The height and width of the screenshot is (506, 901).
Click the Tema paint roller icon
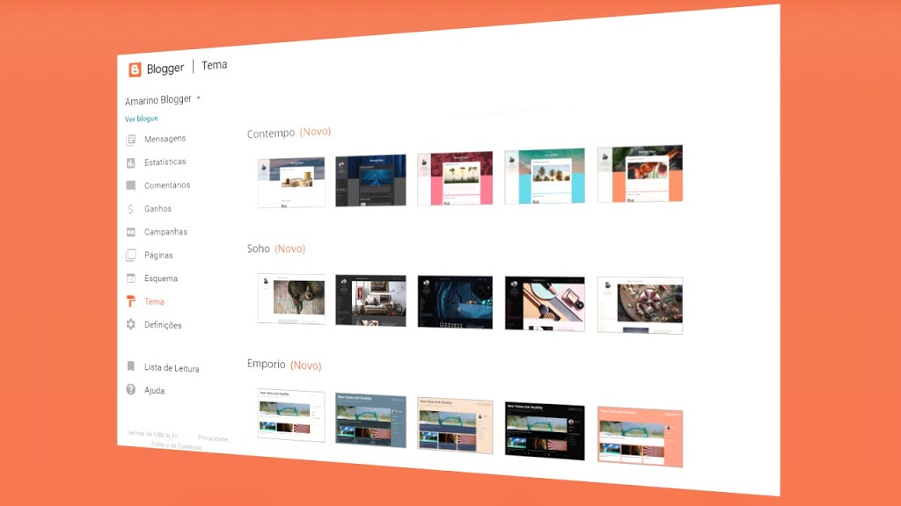tap(131, 301)
